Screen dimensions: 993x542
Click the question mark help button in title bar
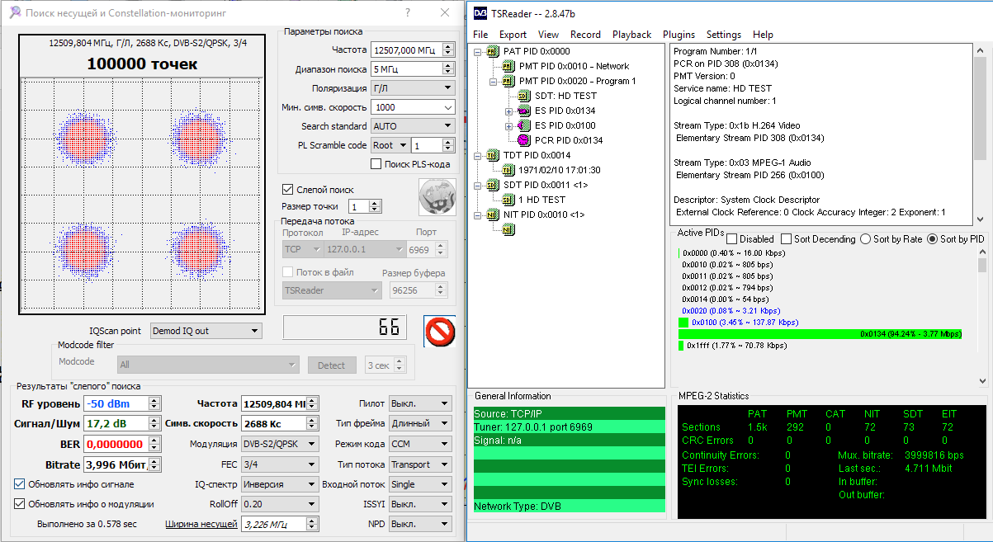pyautogui.click(x=408, y=12)
